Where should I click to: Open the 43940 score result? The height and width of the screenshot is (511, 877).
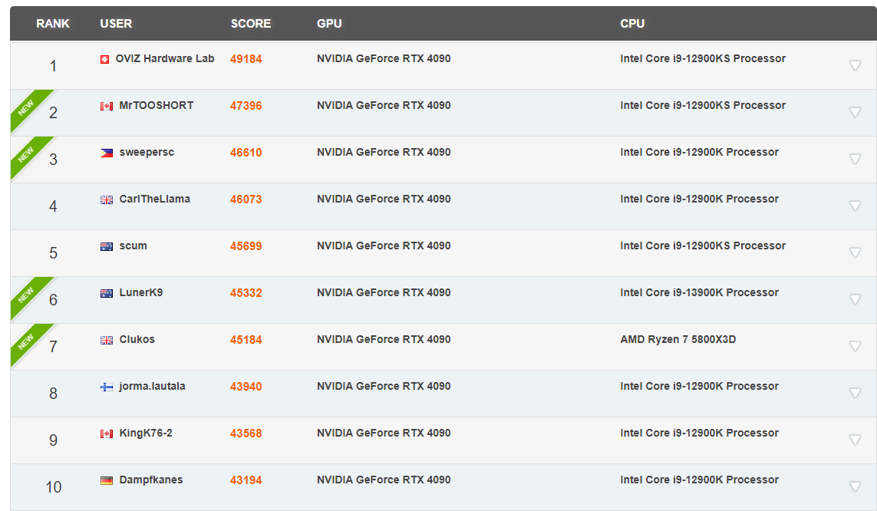pos(246,387)
